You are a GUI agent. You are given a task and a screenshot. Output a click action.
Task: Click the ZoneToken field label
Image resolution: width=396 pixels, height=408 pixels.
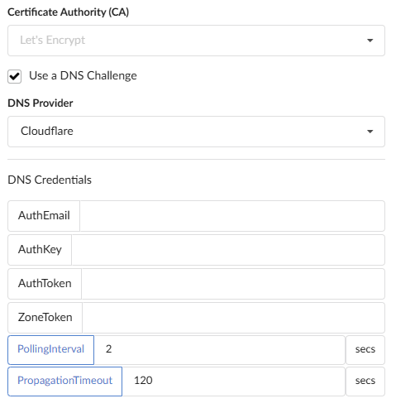click(45, 318)
